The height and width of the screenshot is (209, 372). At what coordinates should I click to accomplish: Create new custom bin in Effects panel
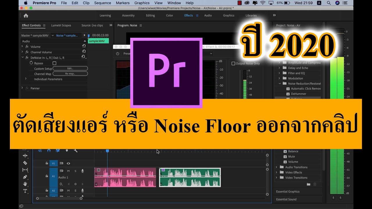pyautogui.click(x=309, y=184)
